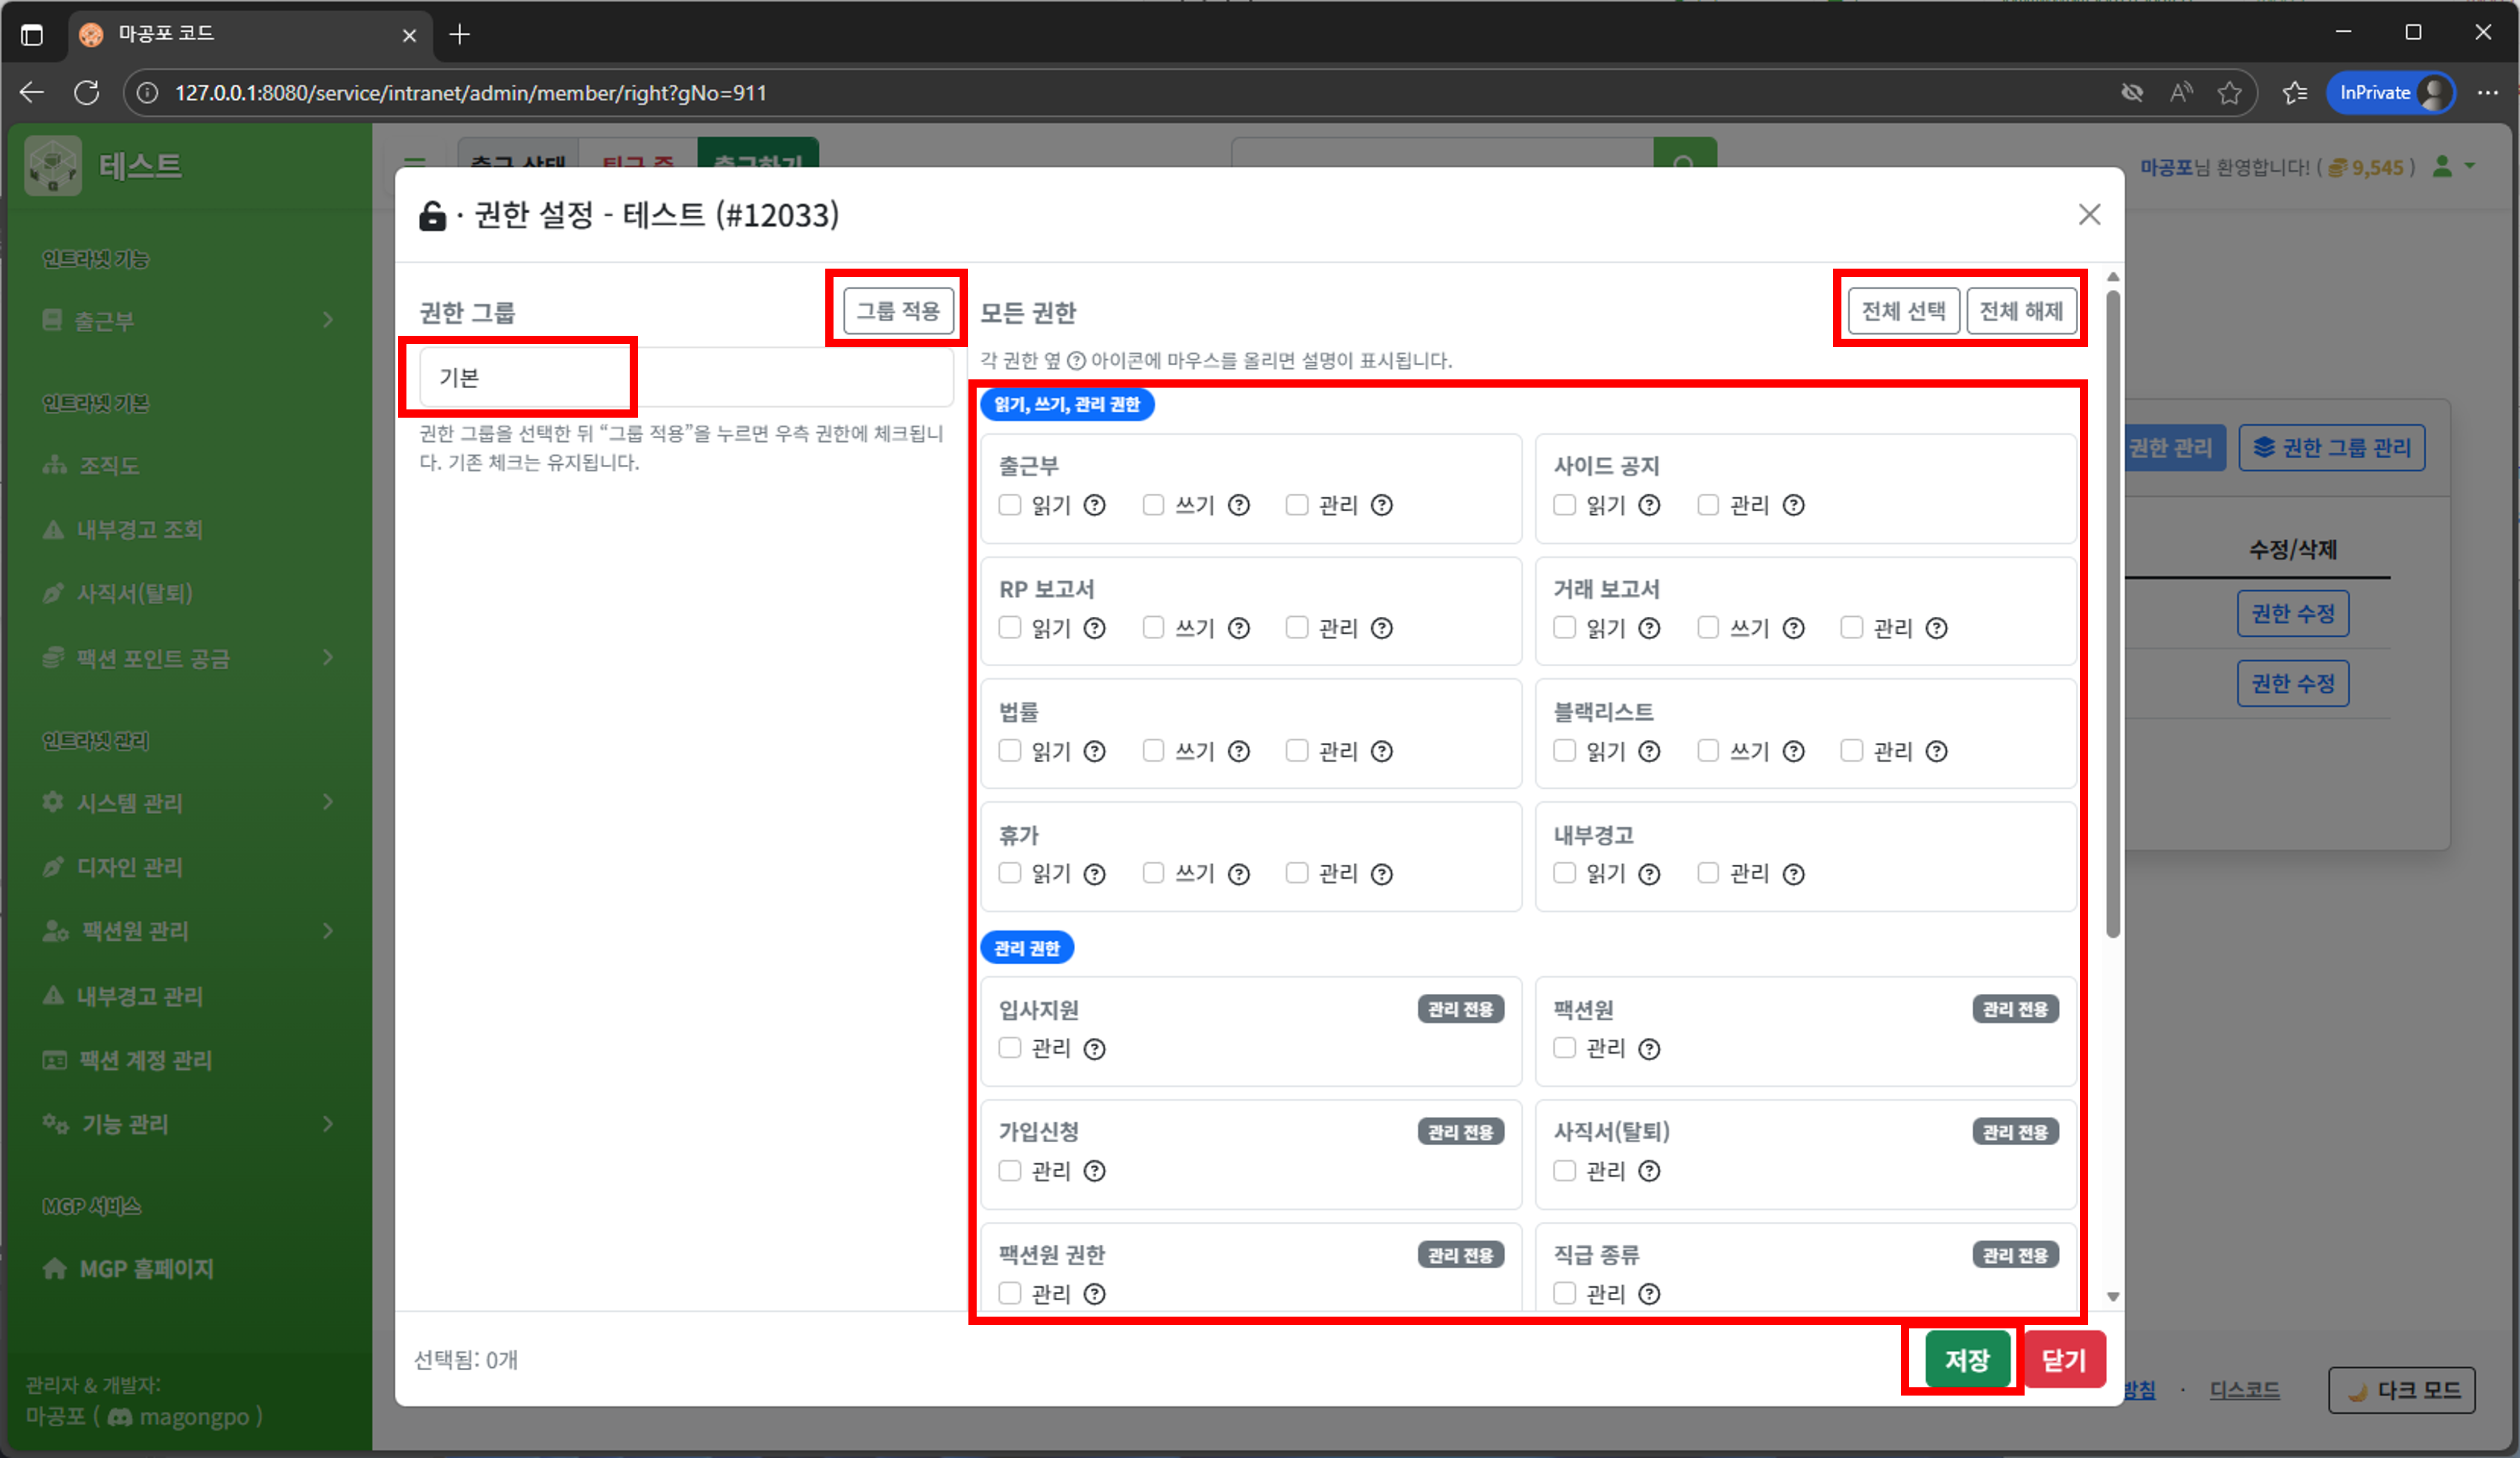Open the 조직도 page from the sidebar
This screenshot has width=2520, height=1458.
click(110, 465)
